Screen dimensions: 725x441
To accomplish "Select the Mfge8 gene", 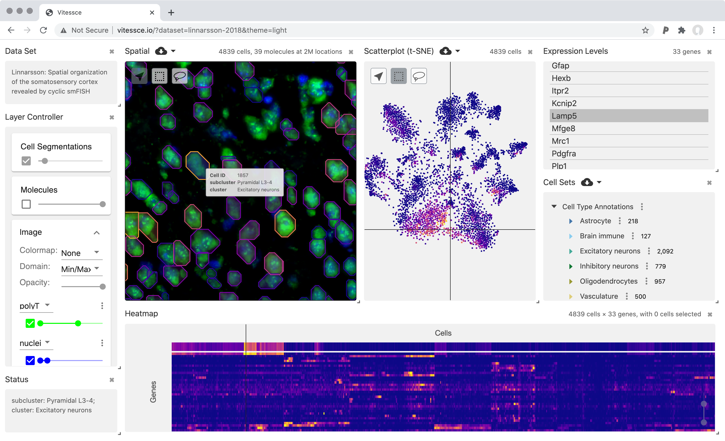I will [x=563, y=128].
